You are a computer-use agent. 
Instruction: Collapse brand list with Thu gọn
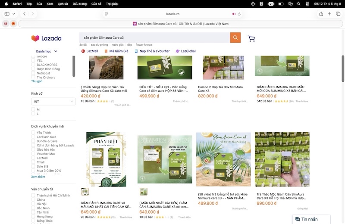click(37, 81)
